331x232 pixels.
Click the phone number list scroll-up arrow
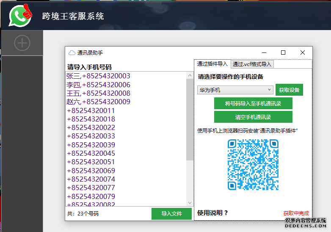tap(190, 75)
